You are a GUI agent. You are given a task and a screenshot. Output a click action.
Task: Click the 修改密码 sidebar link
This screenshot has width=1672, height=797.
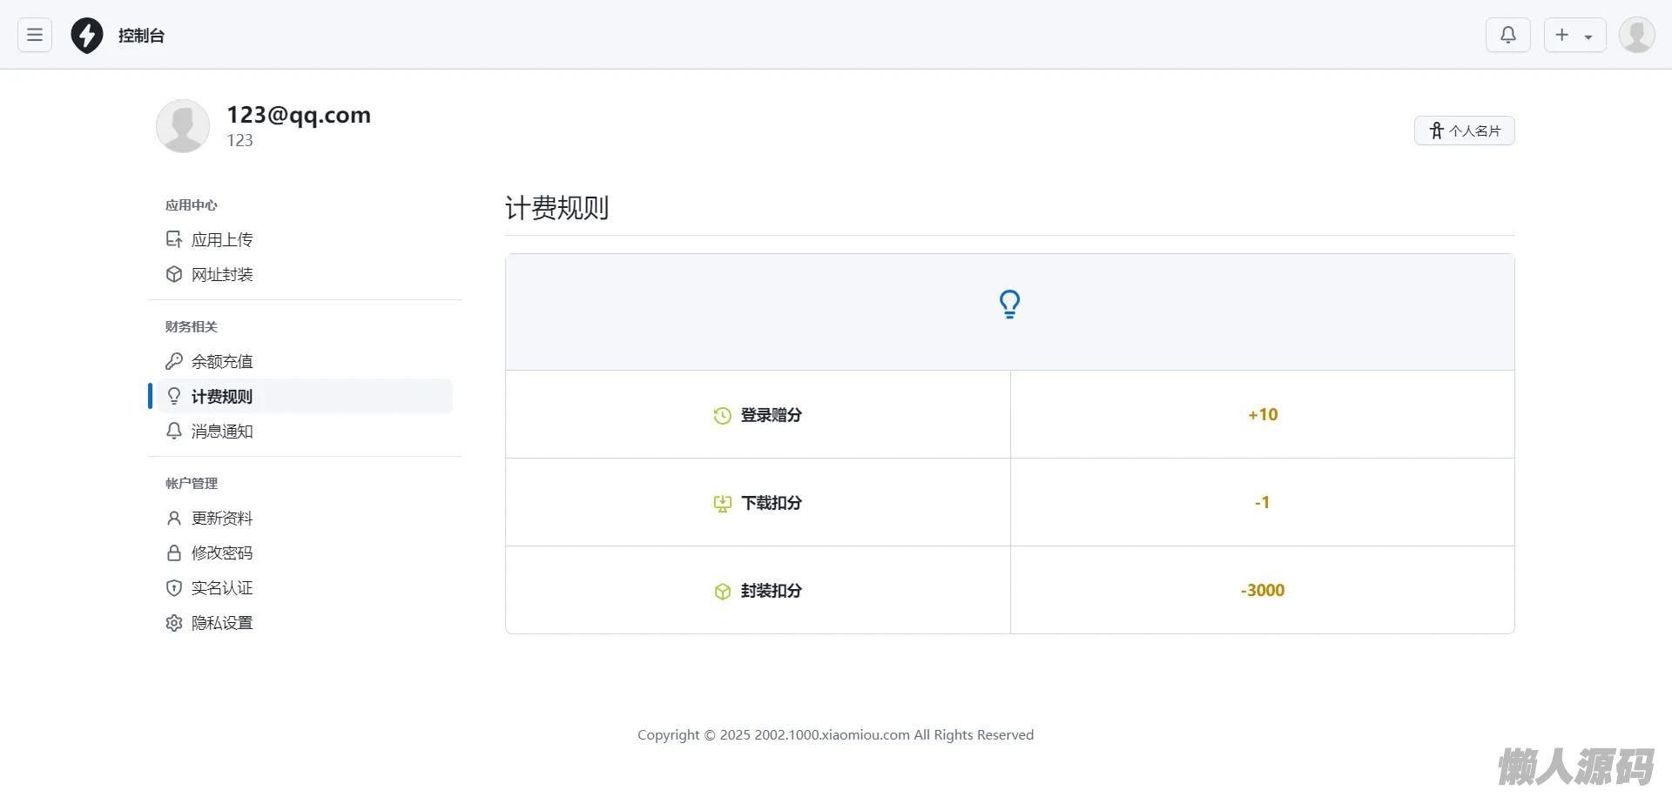[x=221, y=553]
